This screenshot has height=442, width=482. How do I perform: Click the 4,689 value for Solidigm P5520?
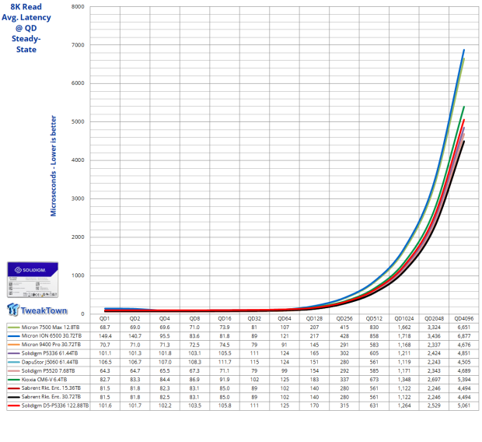(464, 371)
